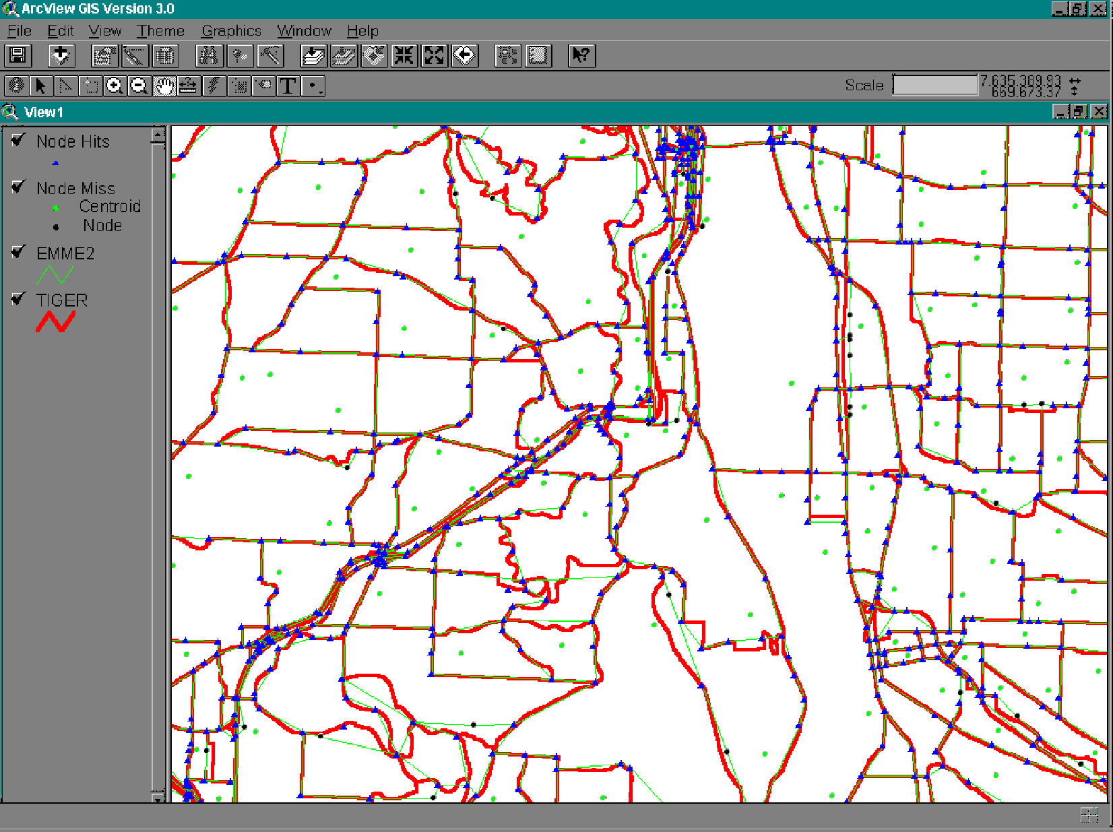Select the Vertex Edit tool
The height and width of the screenshot is (832, 1113).
pyautogui.click(x=65, y=86)
